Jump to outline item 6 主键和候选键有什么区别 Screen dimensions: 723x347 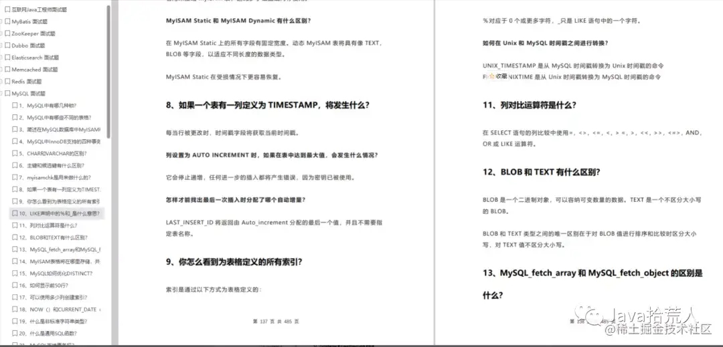tap(51, 165)
